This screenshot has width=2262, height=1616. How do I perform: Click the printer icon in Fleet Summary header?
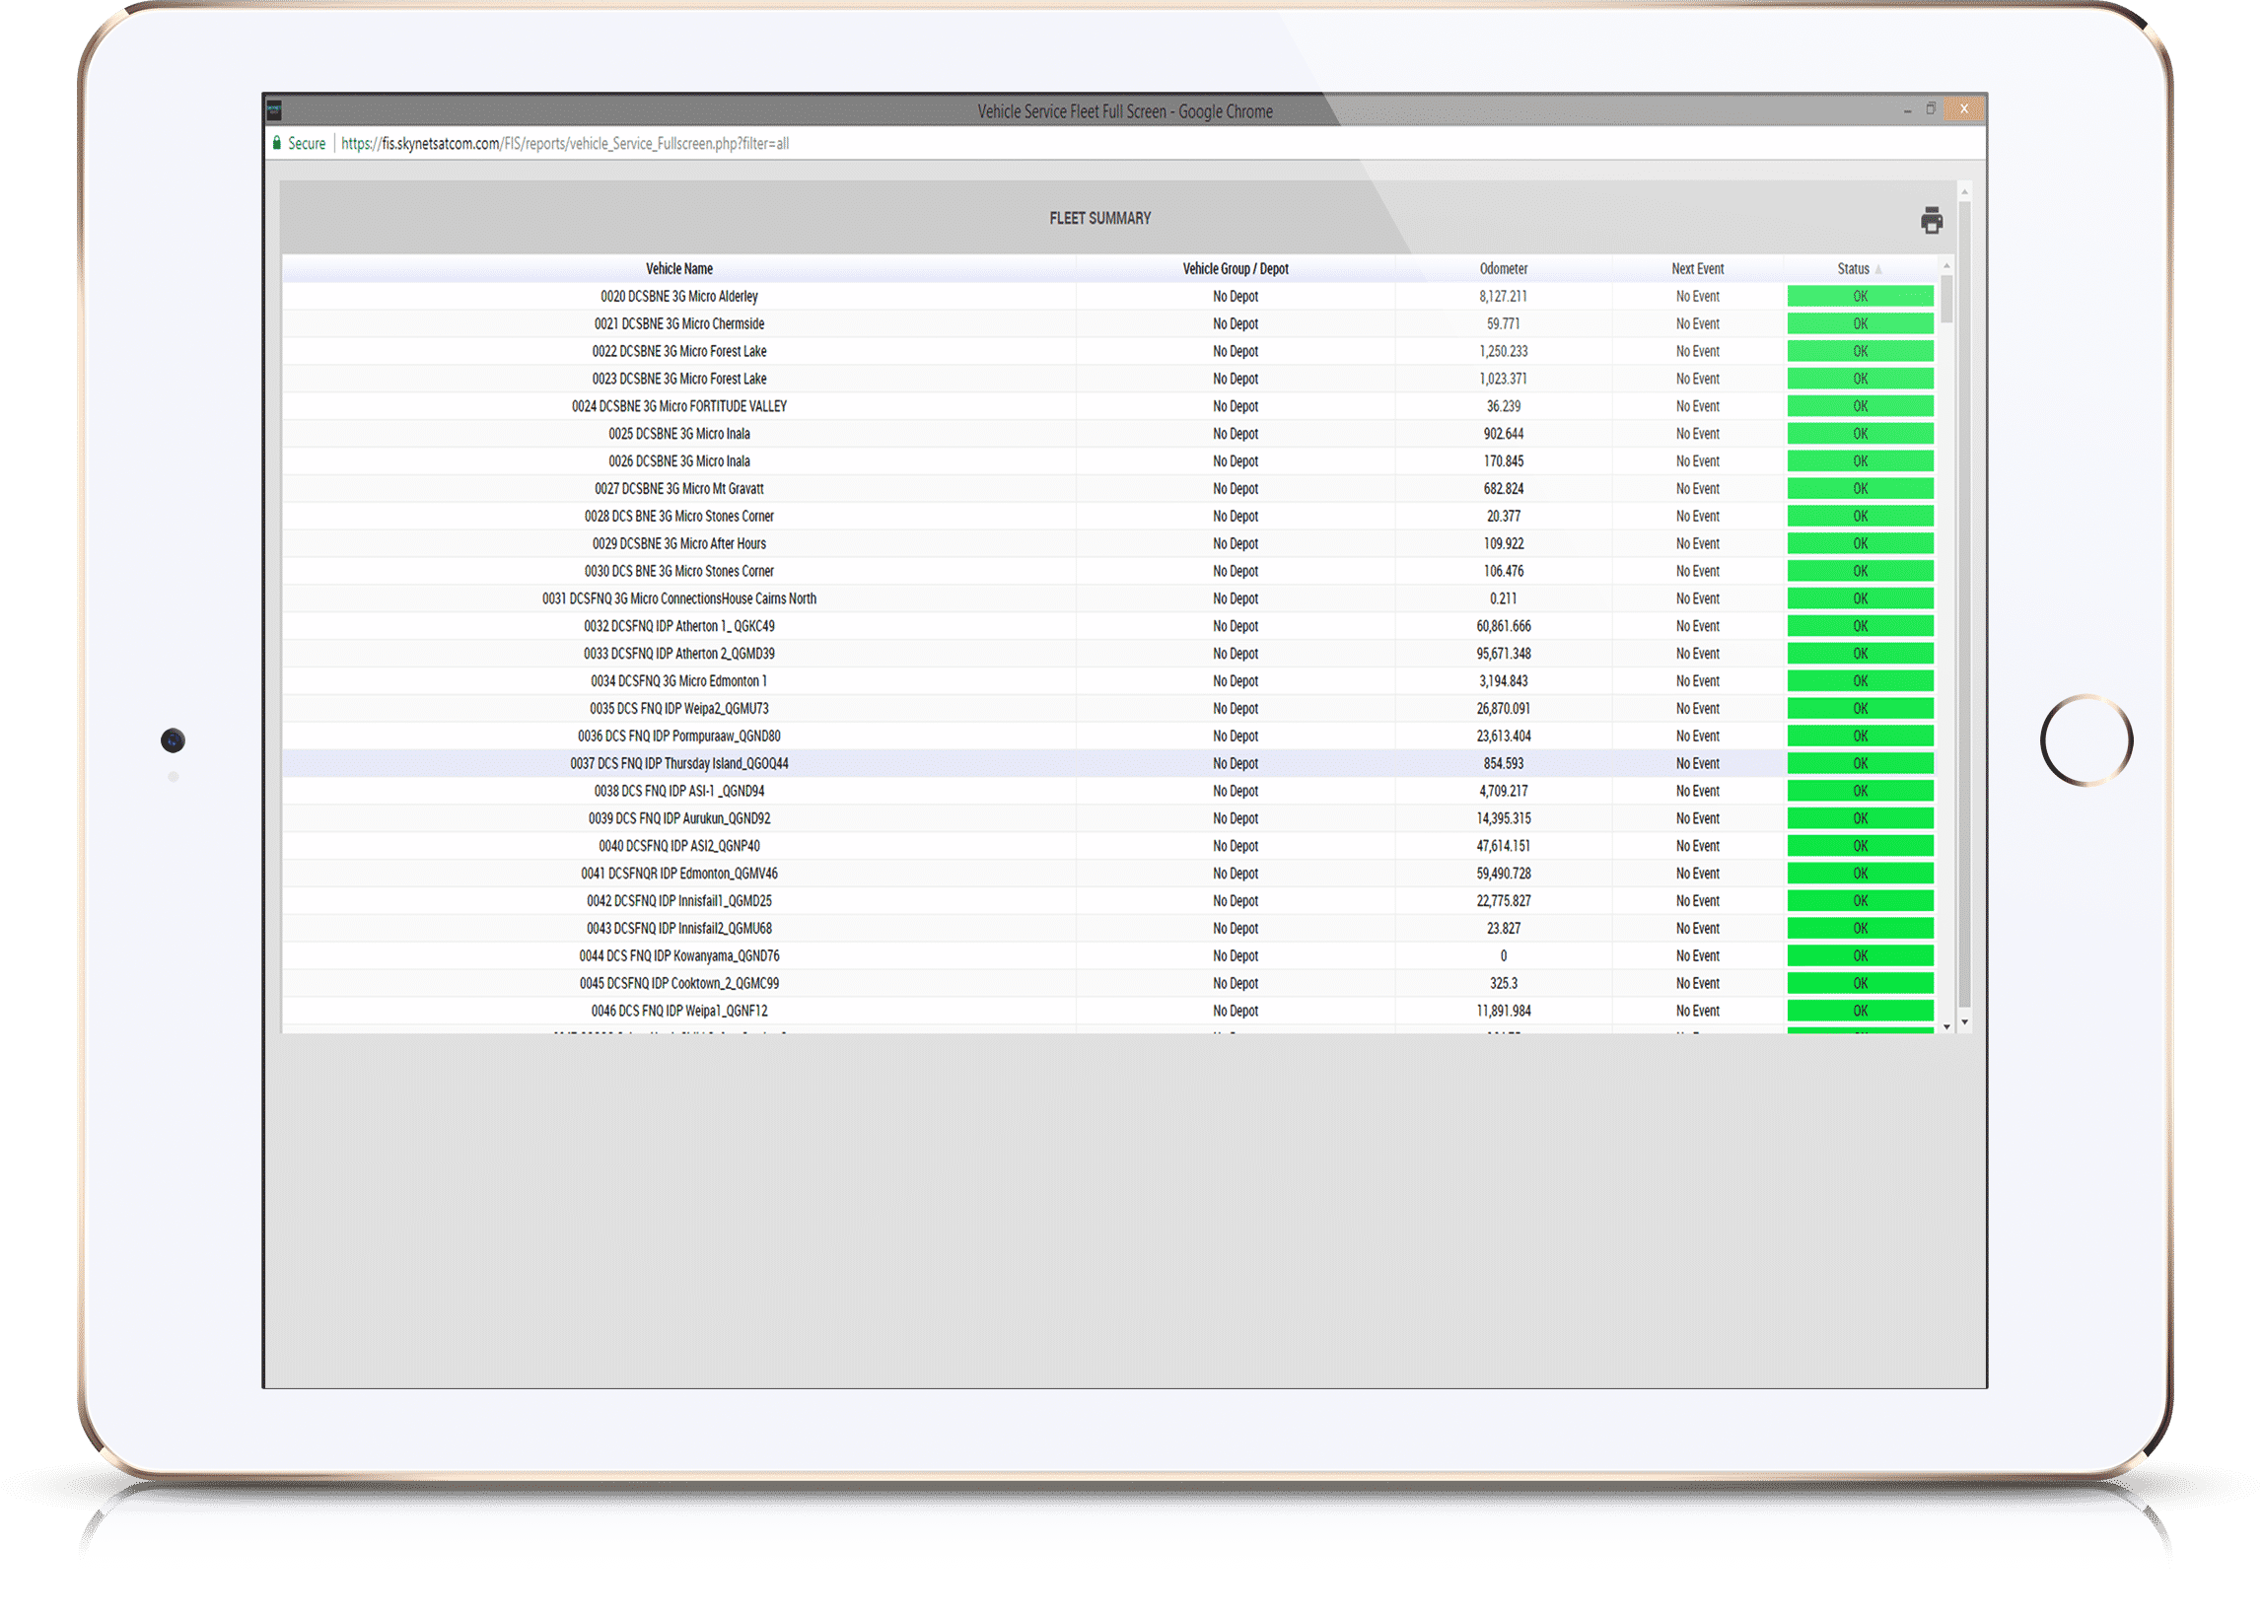1931,220
